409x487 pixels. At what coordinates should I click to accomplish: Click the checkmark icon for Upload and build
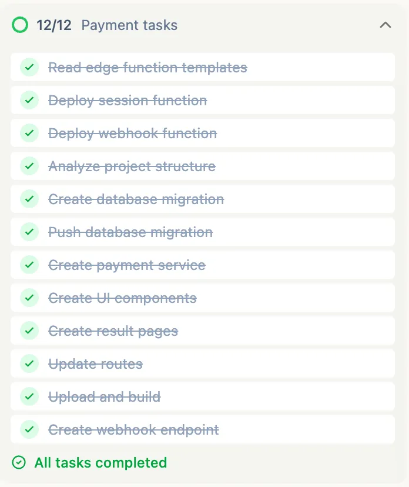coord(29,396)
